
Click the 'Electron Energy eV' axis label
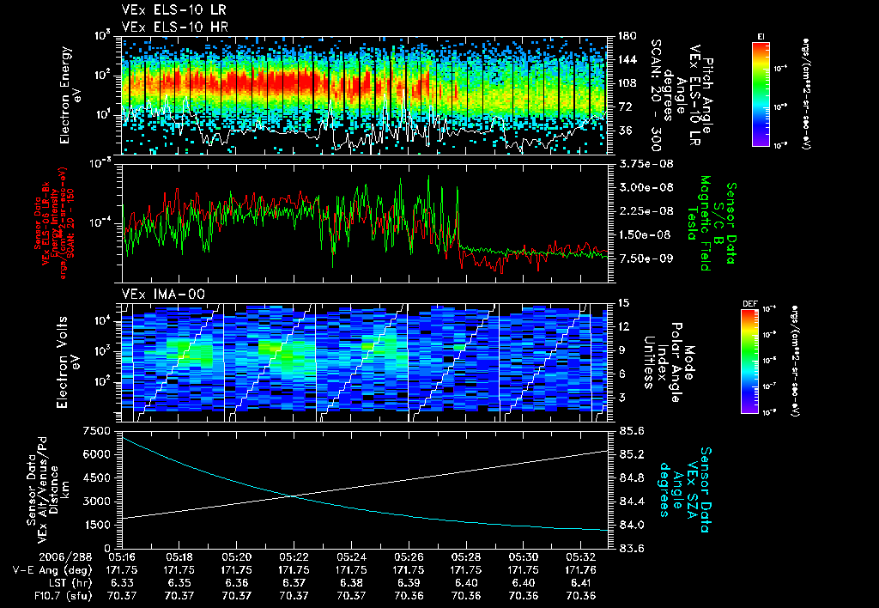pos(70,94)
